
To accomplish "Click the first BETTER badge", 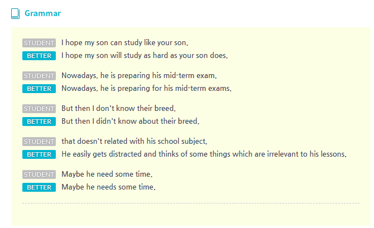I will (x=39, y=56).
